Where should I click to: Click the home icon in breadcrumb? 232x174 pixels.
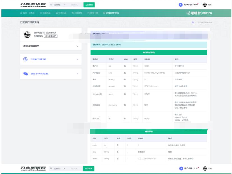pos(192,22)
